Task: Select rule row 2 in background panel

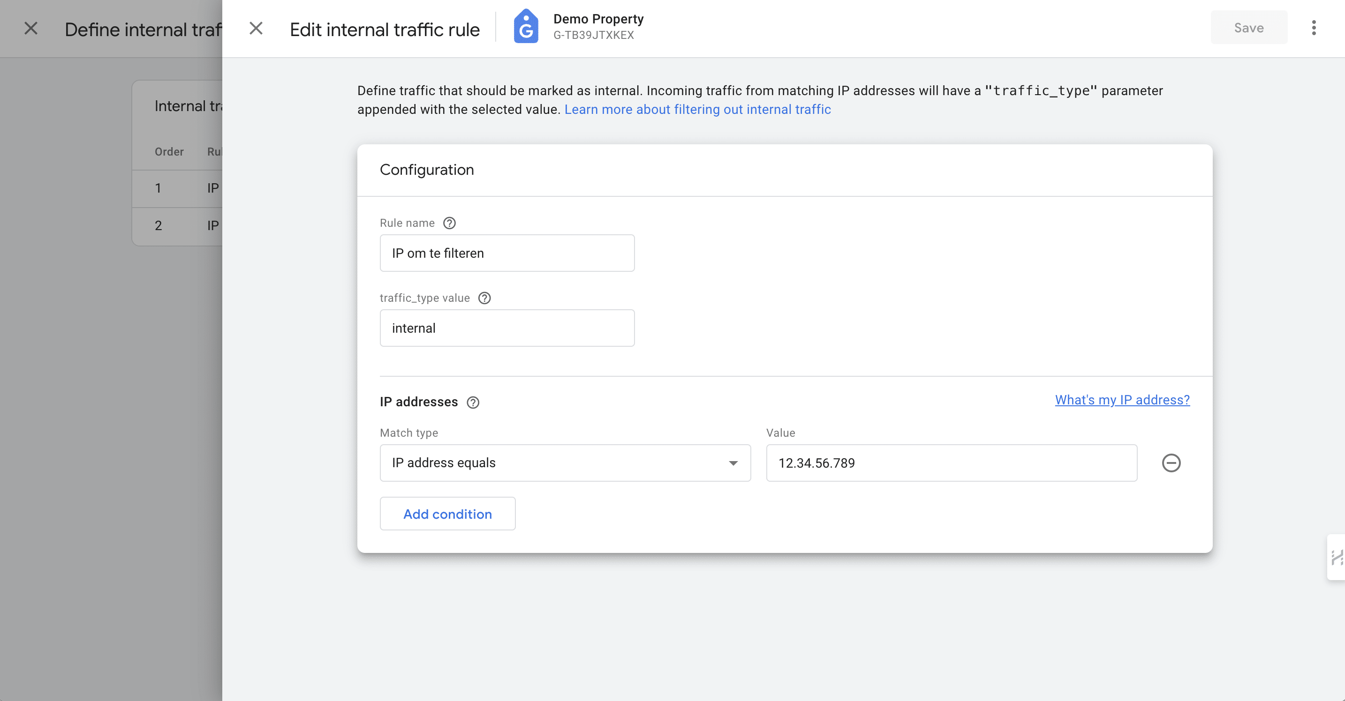Action: [x=178, y=226]
